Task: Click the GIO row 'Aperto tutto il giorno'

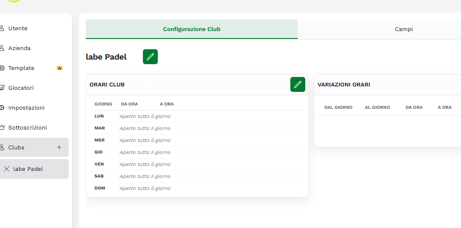Action: (x=145, y=152)
